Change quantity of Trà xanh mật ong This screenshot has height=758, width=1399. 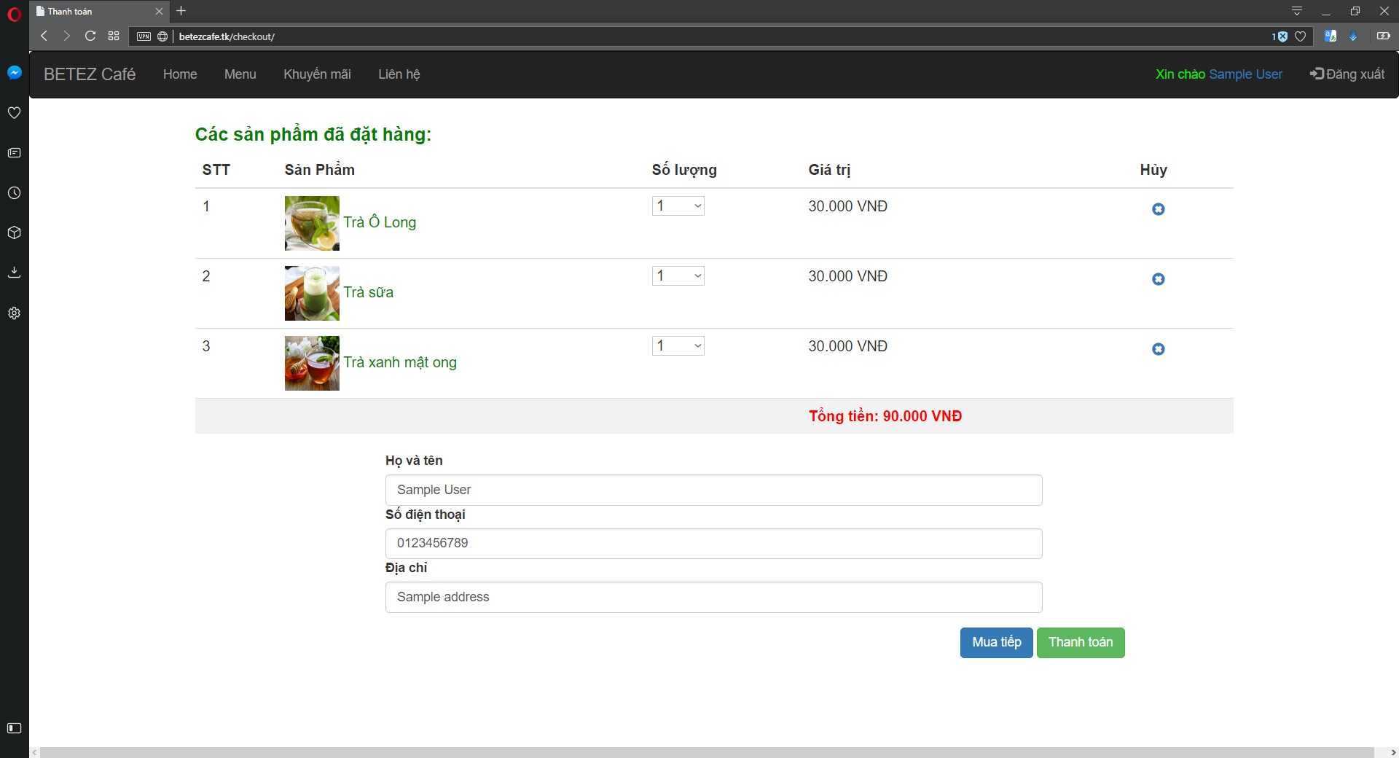[678, 346]
